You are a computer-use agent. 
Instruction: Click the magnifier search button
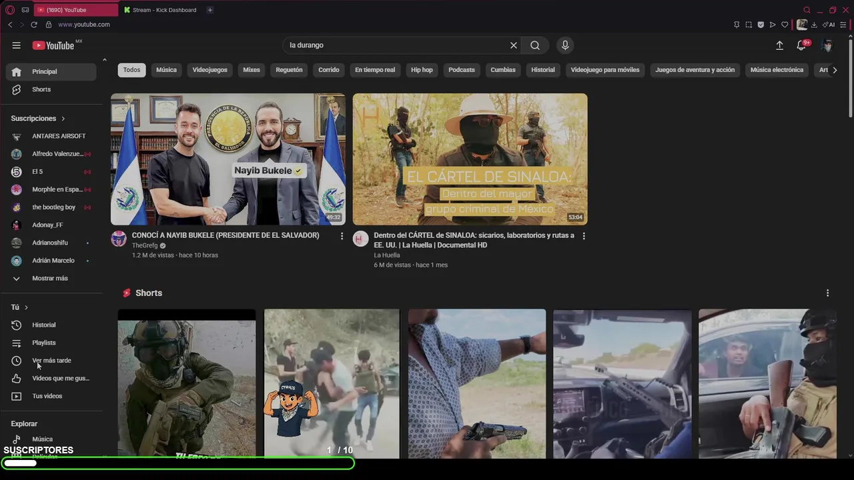535,45
